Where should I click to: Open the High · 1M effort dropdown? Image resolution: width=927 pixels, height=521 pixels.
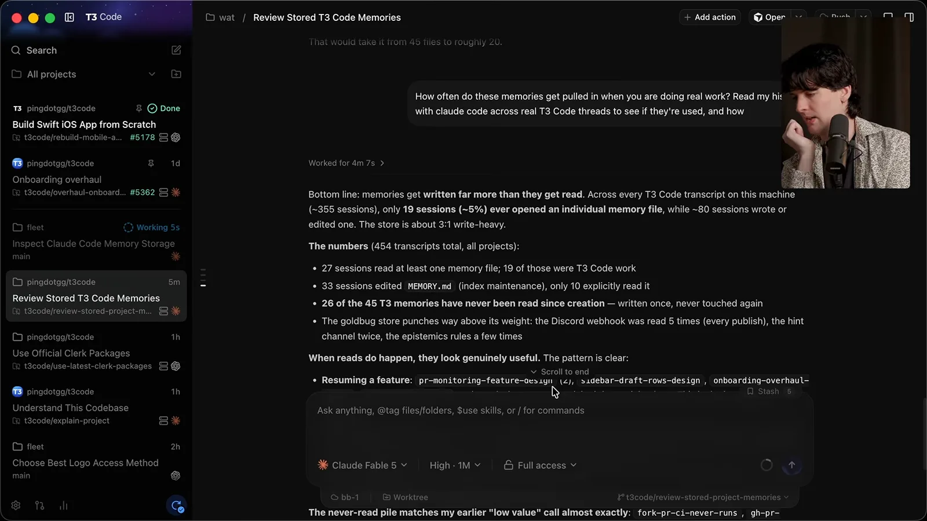tap(455, 465)
